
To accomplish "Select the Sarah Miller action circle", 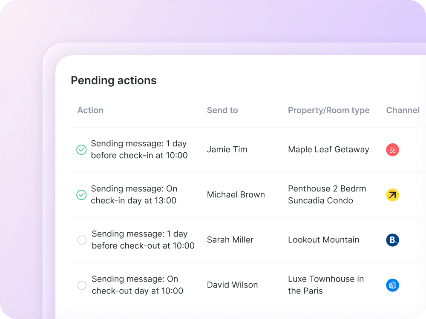I will (x=82, y=240).
